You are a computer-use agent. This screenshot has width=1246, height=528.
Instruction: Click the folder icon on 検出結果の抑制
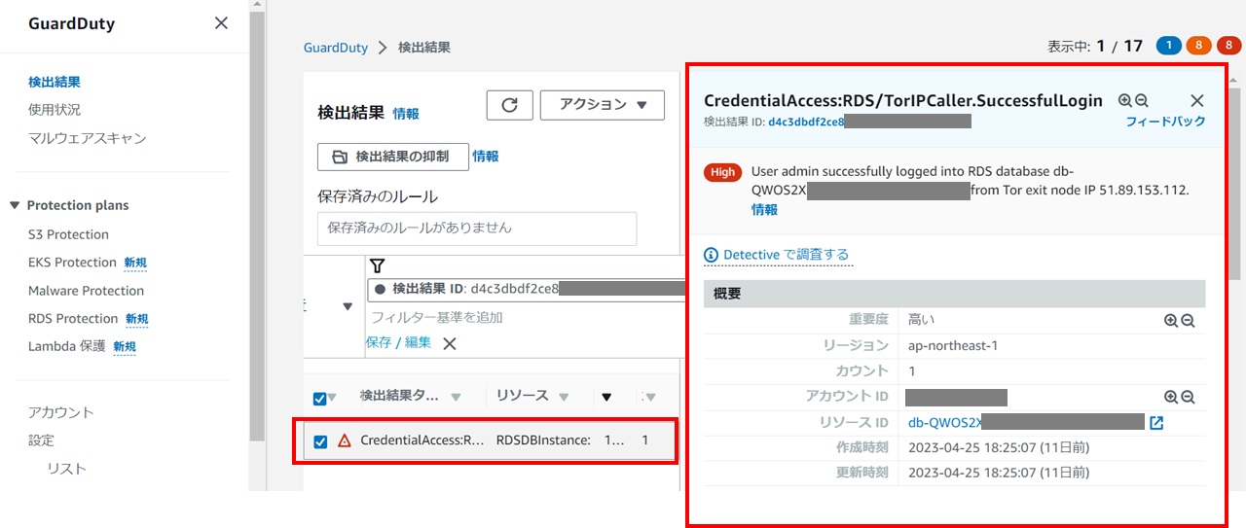pos(340,157)
